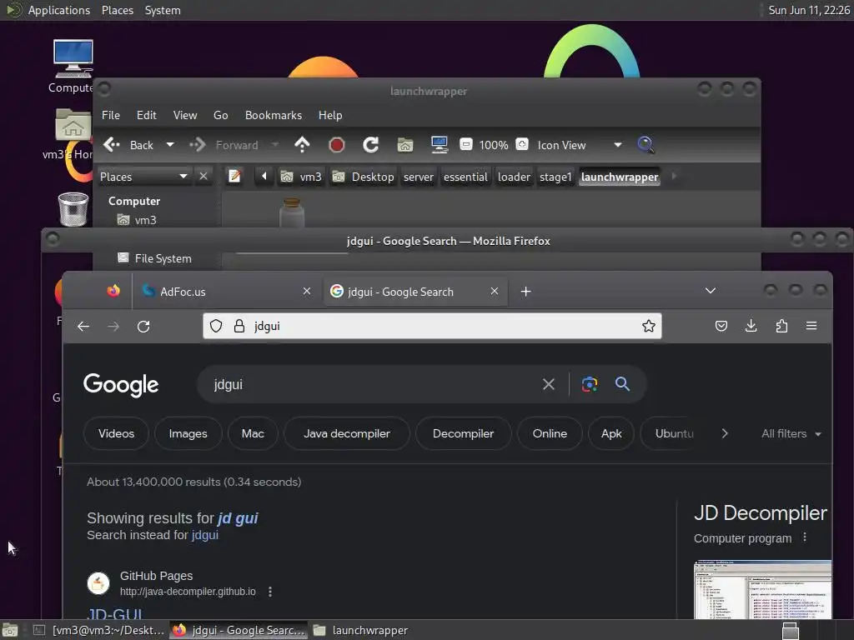The height and width of the screenshot is (640, 854).
Task: Select vm3 in the Places sidebar
Action: tap(138, 220)
